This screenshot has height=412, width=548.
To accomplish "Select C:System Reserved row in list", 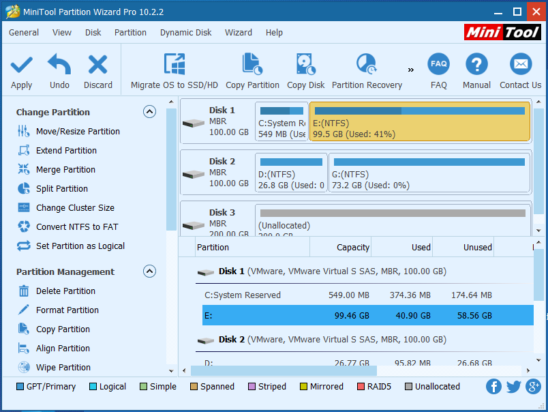I will [x=367, y=295].
